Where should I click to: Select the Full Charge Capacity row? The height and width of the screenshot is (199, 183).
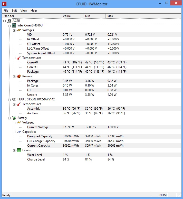[104, 141]
